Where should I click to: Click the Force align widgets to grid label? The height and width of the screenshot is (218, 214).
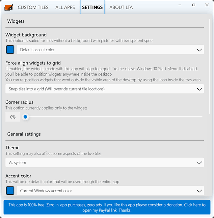point(33,63)
